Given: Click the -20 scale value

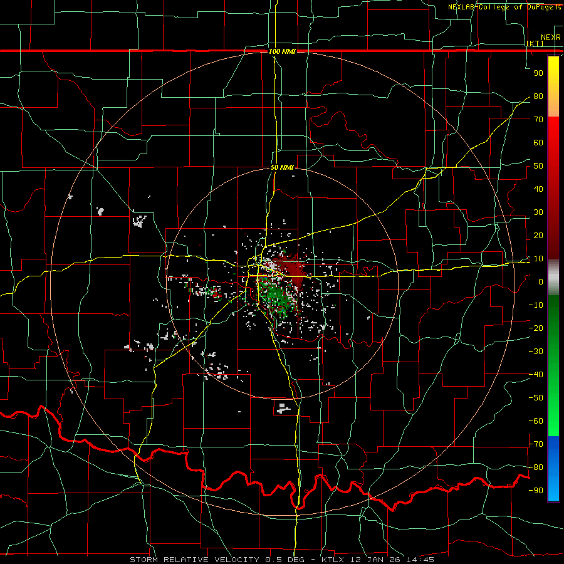Looking at the screenshot, I should [536, 328].
